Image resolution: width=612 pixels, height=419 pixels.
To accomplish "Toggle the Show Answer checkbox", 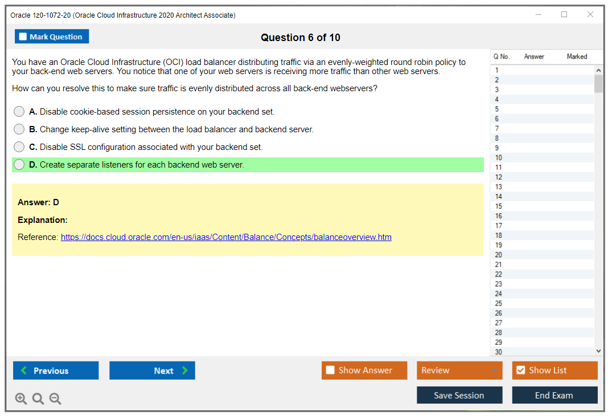I will pyautogui.click(x=330, y=370).
